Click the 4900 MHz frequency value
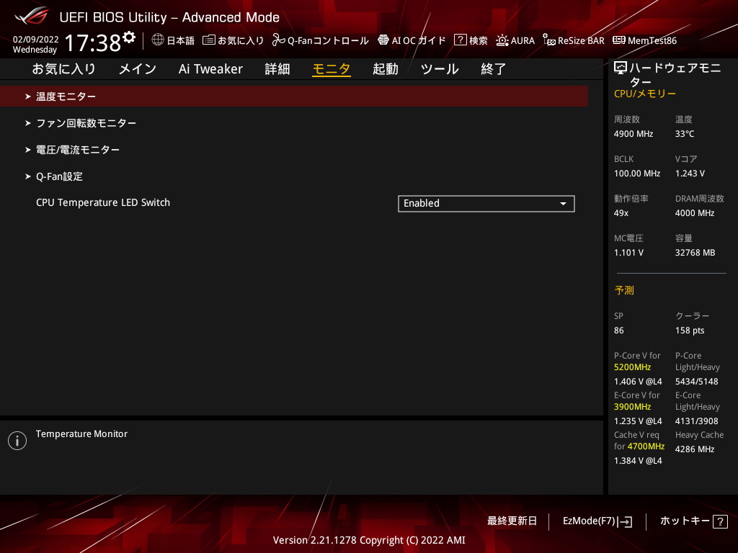The image size is (738, 553). [633, 134]
